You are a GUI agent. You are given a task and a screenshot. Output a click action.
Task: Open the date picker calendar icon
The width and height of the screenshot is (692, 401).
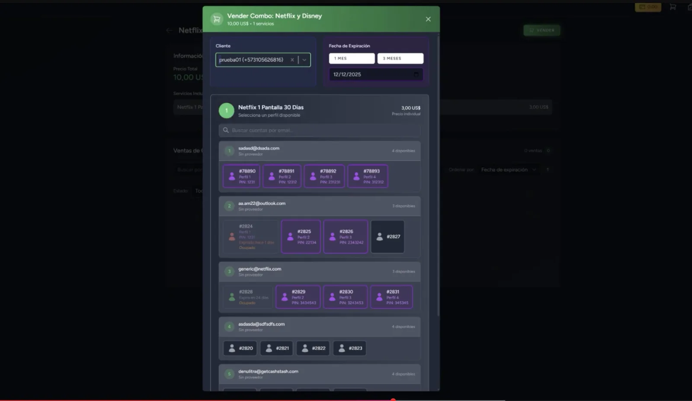click(416, 74)
